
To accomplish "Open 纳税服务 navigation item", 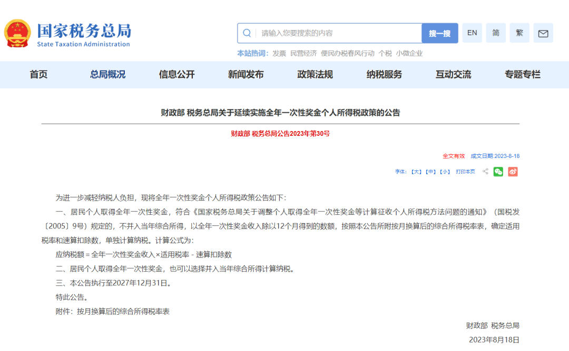I will (384, 74).
